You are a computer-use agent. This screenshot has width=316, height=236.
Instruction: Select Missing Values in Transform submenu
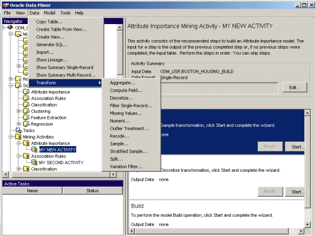click(132, 113)
